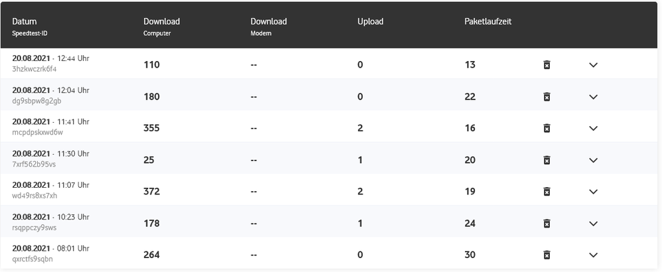
Task: Delete the 08:01 Uhr speedtest entry
Action: tap(547, 255)
